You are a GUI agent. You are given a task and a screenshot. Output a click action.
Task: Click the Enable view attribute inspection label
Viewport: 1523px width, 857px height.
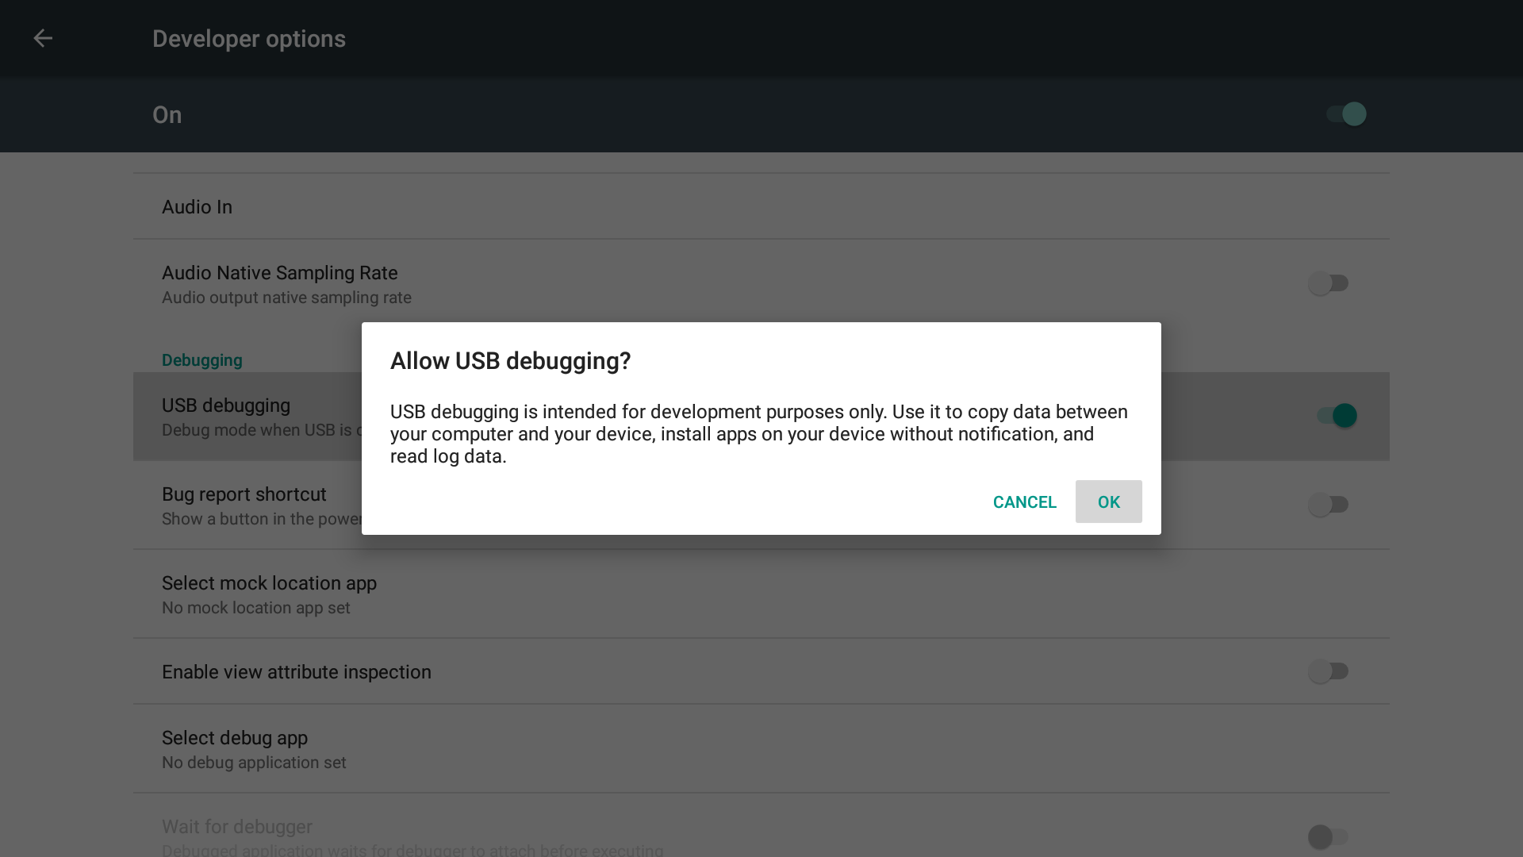297,672
